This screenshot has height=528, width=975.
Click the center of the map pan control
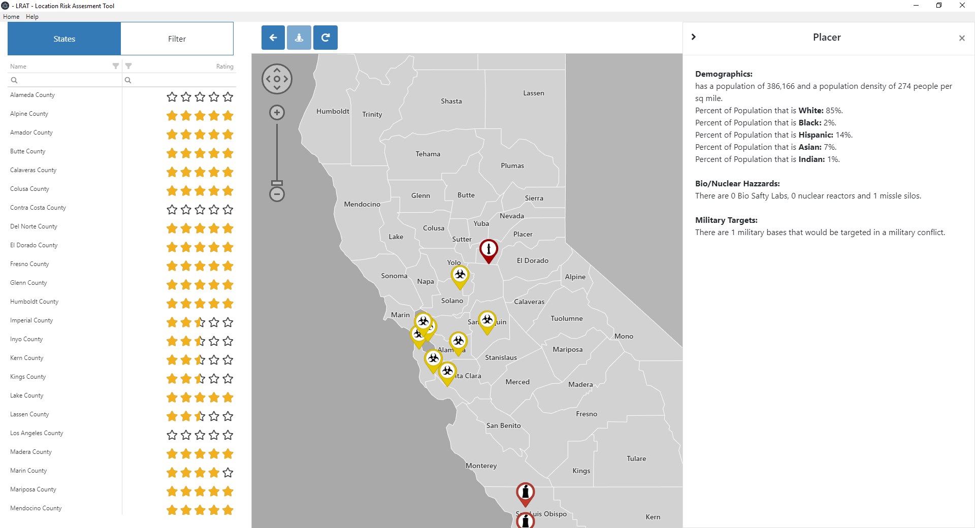[x=277, y=79]
